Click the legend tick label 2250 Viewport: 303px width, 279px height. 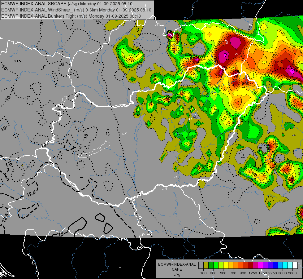click(x=273, y=273)
